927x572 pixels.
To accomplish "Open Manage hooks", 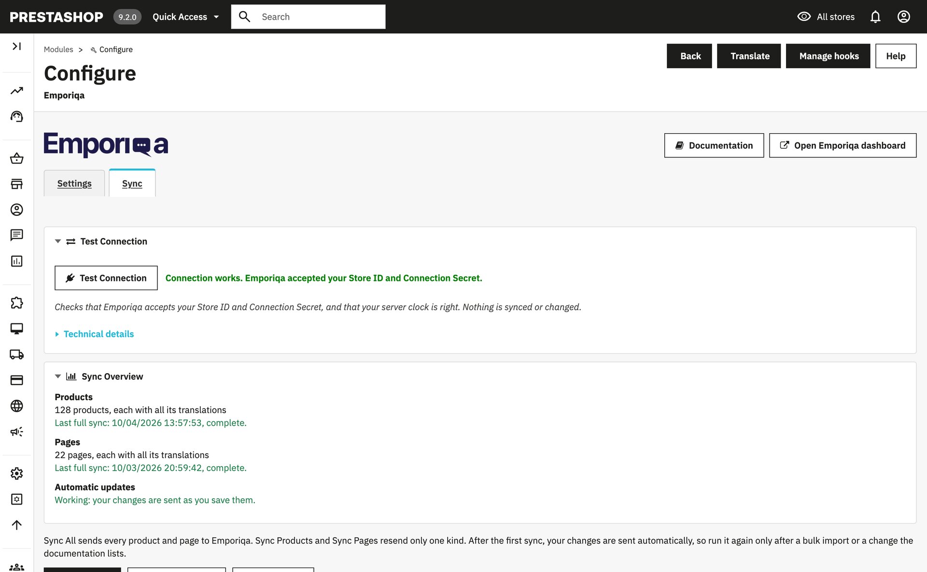I will click(x=828, y=56).
